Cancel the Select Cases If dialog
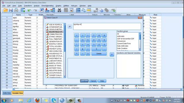Image resolution: width=184 pixels, height=103 pixels. tap(93, 81)
